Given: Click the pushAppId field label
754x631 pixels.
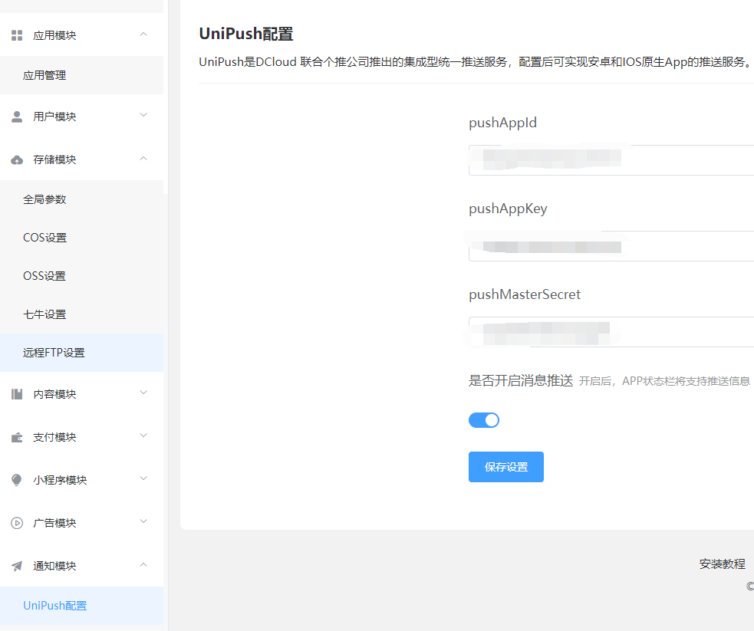Looking at the screenshot, I should coord(502,123).
